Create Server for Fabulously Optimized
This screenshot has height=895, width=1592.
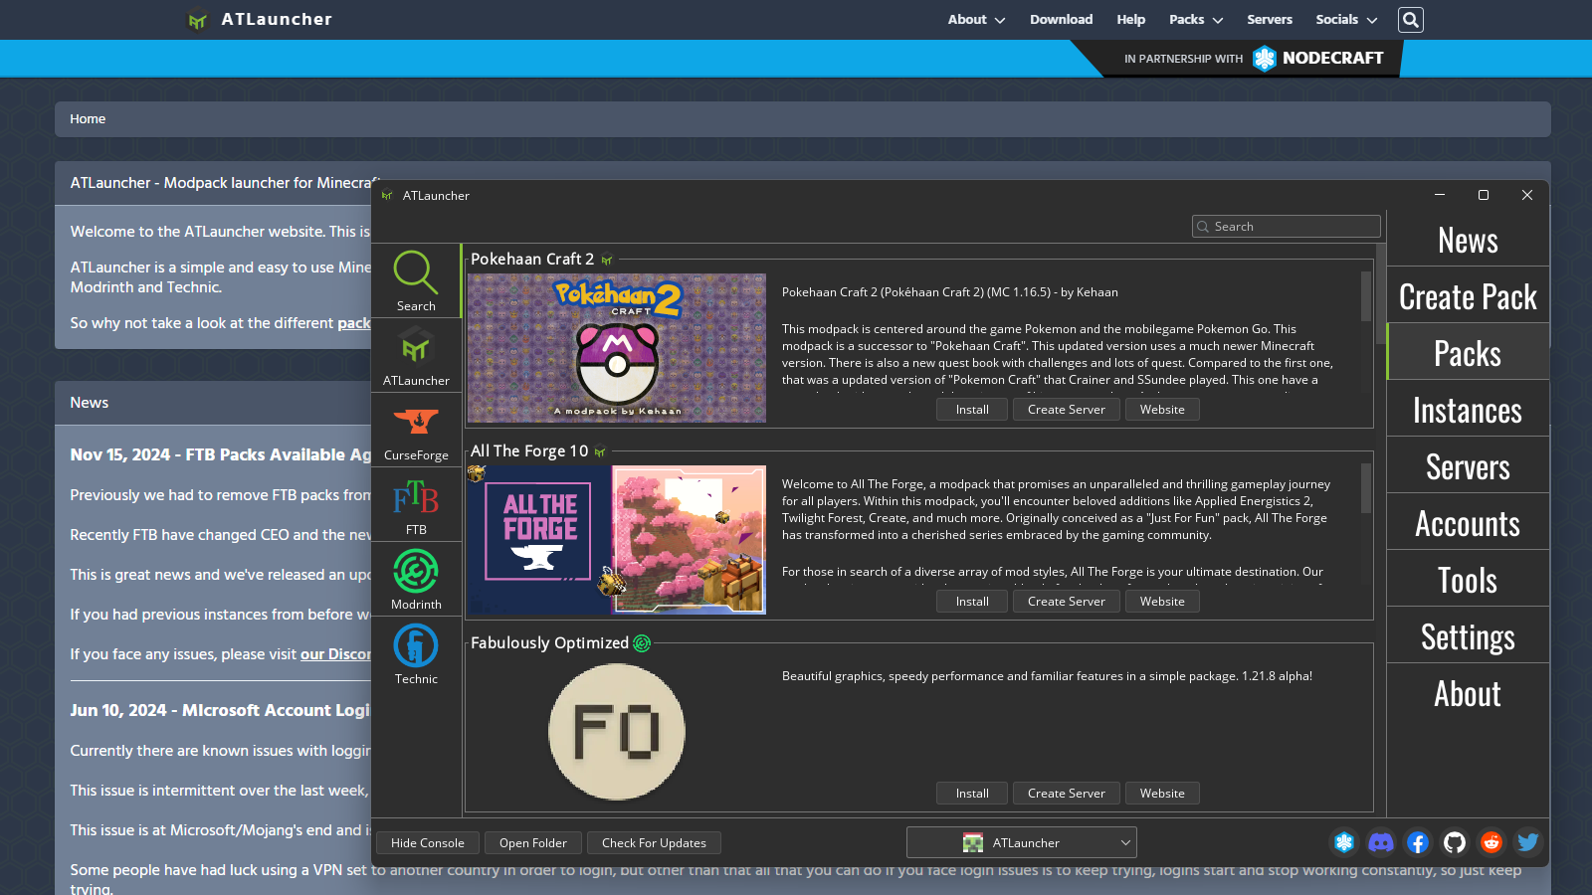1066,794
